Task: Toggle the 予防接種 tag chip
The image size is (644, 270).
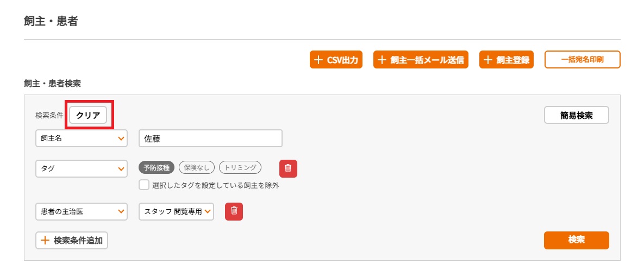Action: (157, 167)
